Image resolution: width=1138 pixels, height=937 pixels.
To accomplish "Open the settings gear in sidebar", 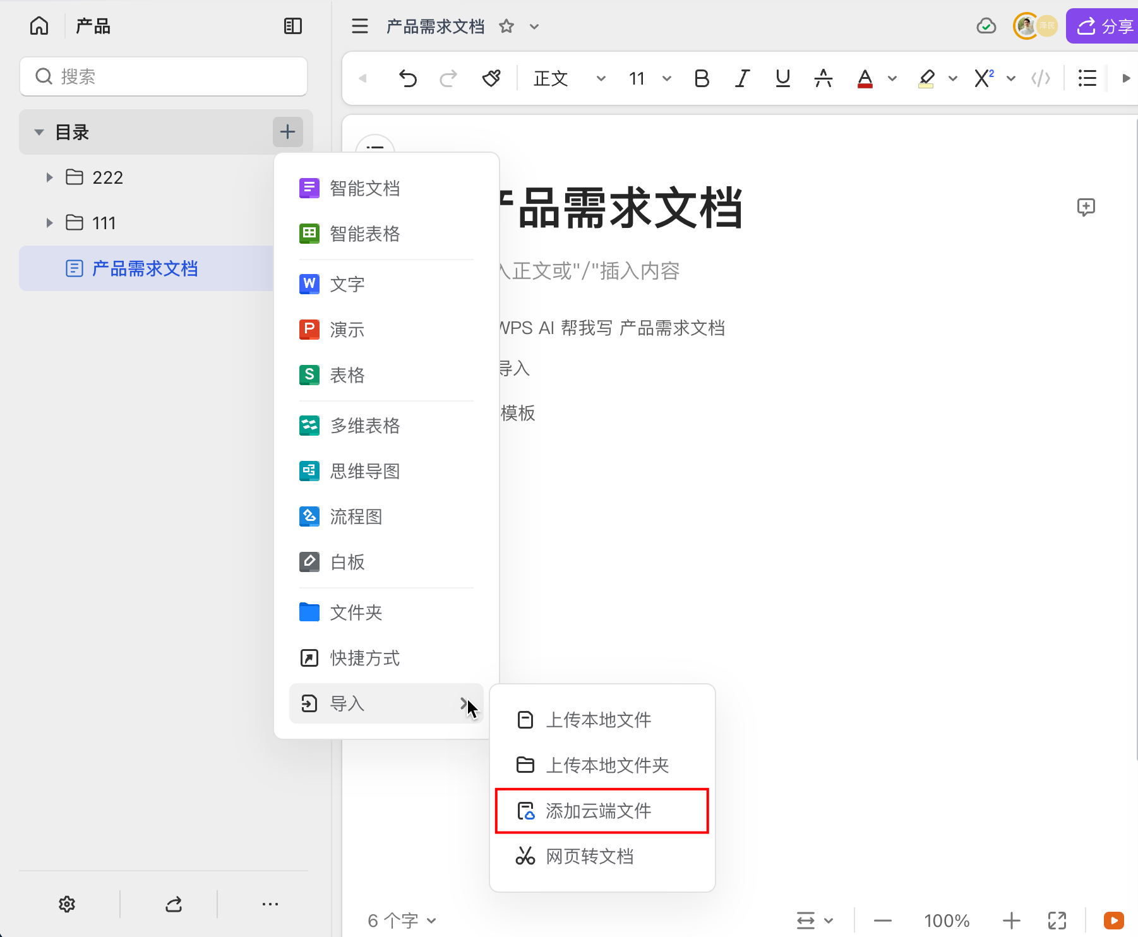I will [x=67, y=904].
